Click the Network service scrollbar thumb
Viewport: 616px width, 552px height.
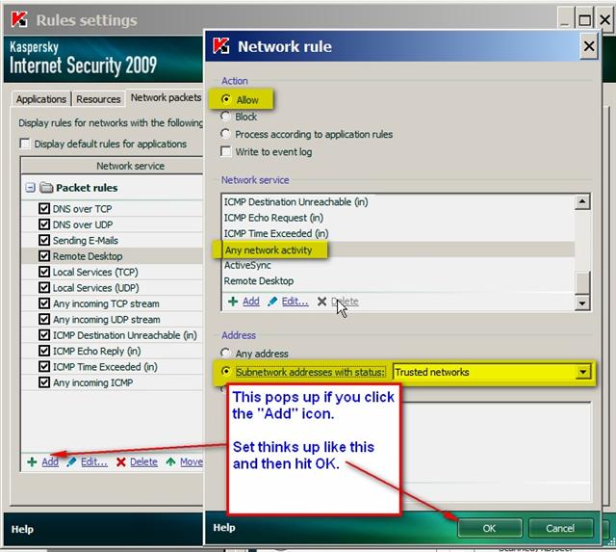pos(582,282)
